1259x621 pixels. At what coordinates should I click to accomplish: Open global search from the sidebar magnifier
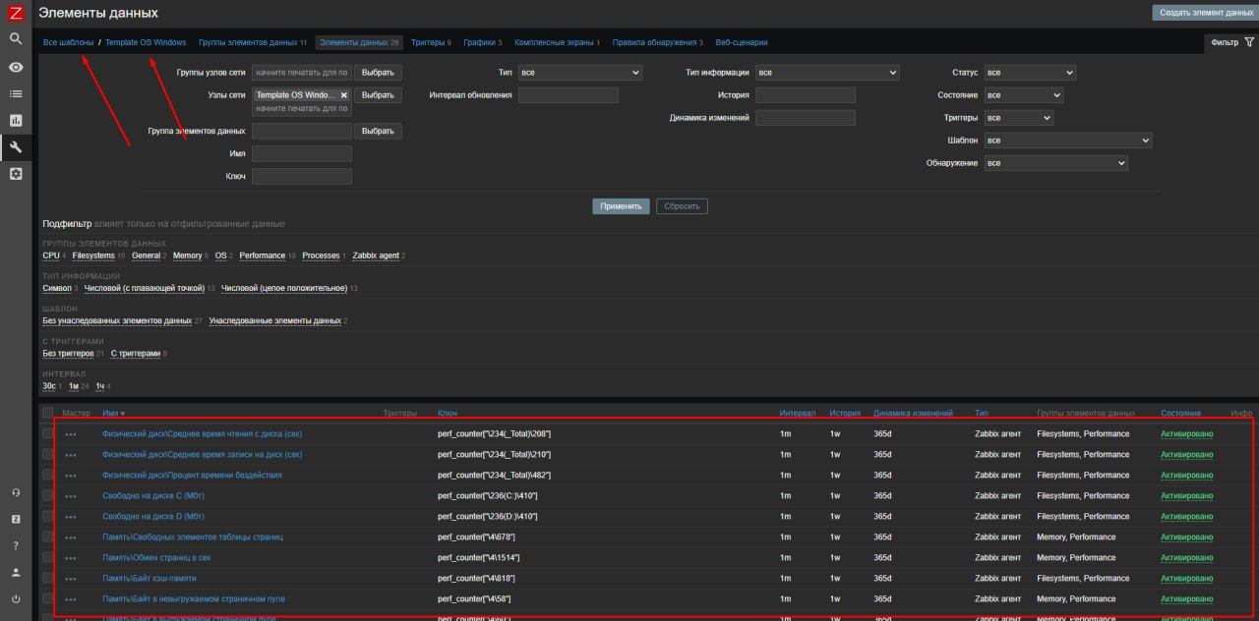pos(16,38)
